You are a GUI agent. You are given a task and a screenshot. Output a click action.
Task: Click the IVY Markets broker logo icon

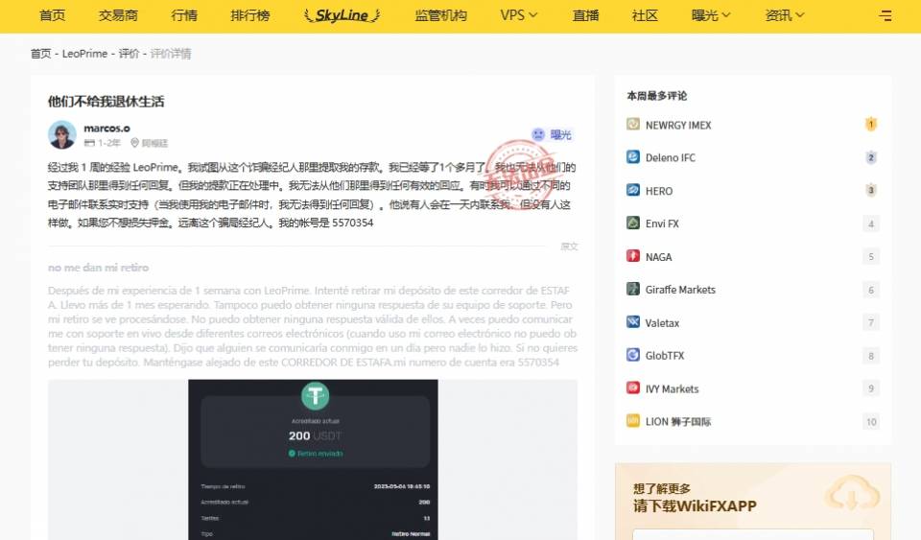pyautogui.click(x=632, y=388)
